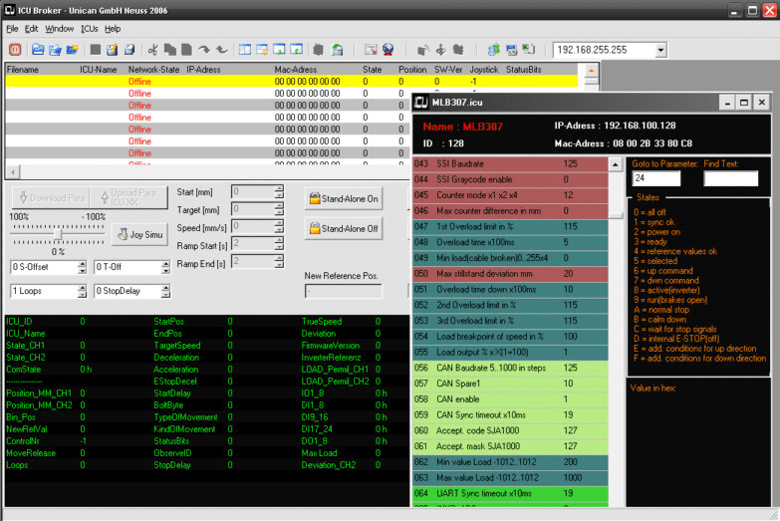Open the ICUs menu
The image size is (780, 521).
pyautogui.click(x=89, y=29)
